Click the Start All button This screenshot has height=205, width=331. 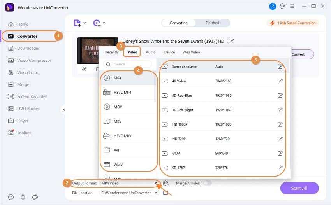[299, 188]
